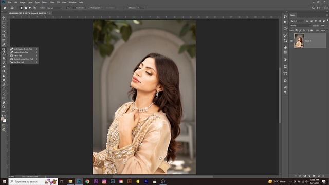
Task: Click the background color swatch
Action: click(x=5, y=121)
